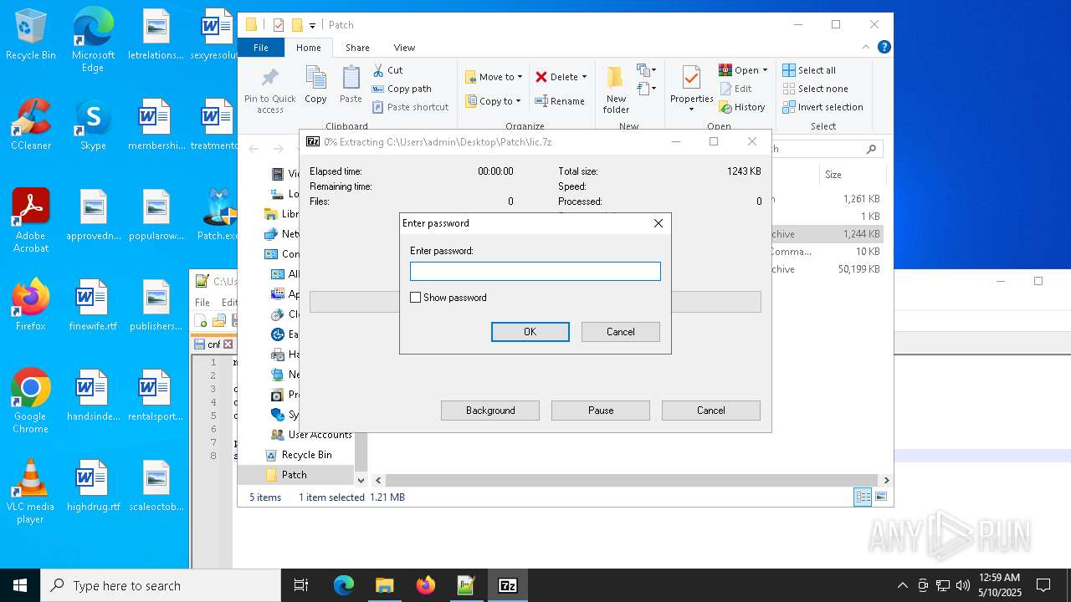Open Google Chrome desktop shortcut

(x=31, y=401)
